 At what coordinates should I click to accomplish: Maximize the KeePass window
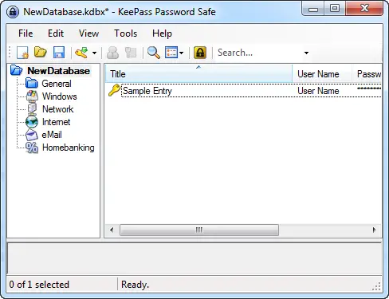click(x=335, y=9)
